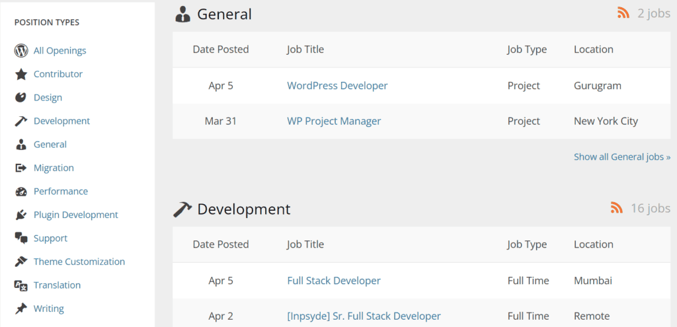Open the RSS feed for General jobs
Viewport: 677px width, 327px height.
point(622,13)
